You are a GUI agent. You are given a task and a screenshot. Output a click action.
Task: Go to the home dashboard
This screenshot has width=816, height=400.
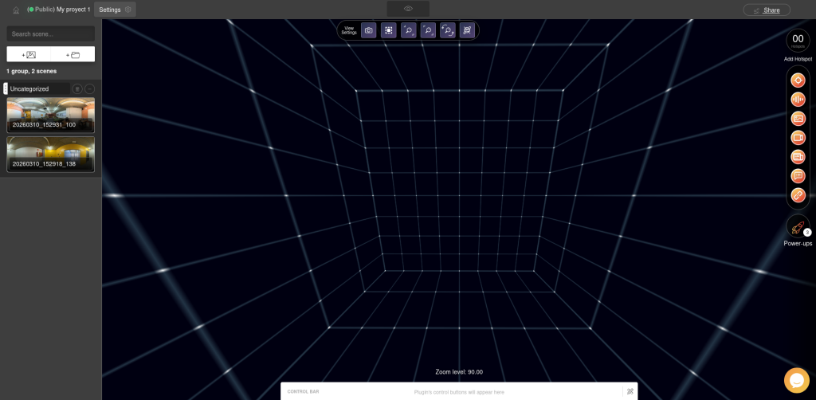pyautogui.click(x=16, y=10)
